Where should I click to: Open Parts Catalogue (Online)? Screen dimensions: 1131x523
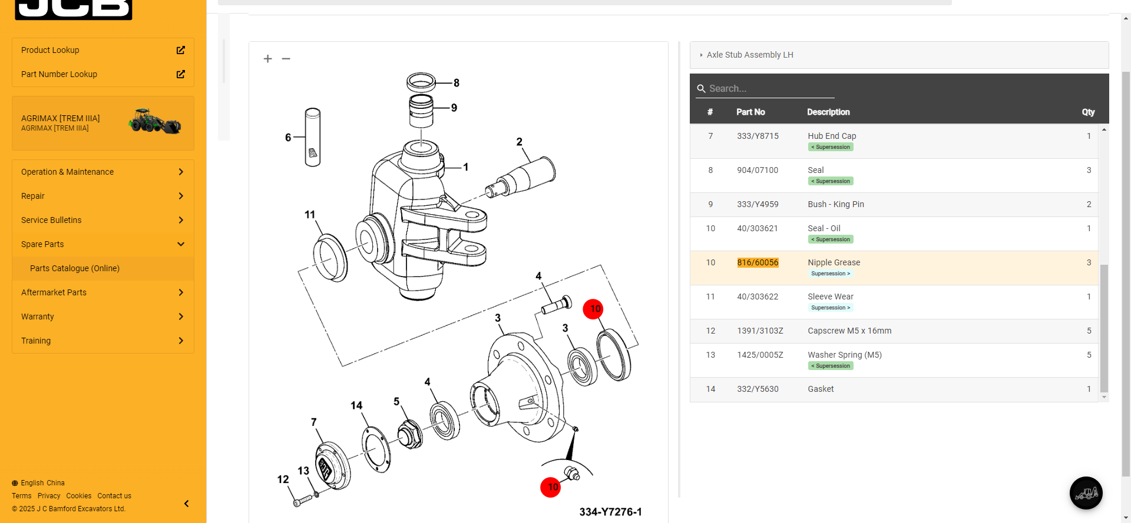75,268
